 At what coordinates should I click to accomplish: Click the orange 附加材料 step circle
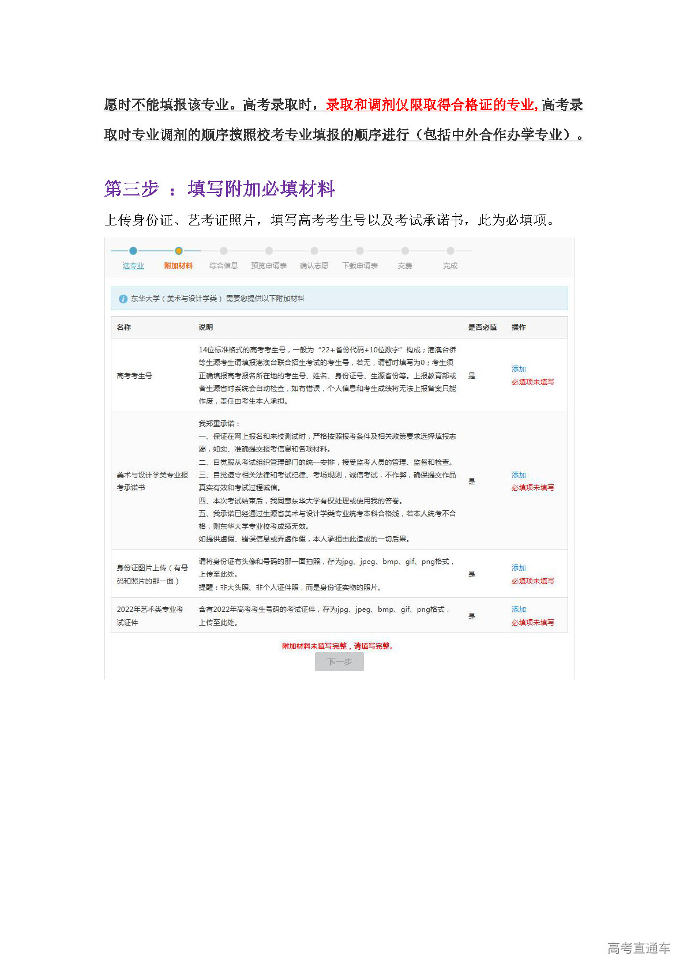pos(179,251)
